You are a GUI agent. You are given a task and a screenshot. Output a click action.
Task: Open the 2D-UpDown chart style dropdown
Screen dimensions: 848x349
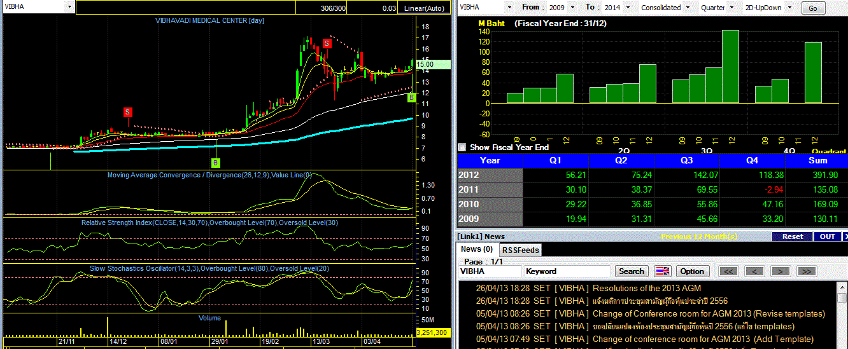pyautogui.click(x=790, y=8)
